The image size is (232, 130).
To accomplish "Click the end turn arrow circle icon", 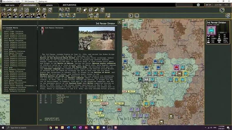I will pos(228,16).
